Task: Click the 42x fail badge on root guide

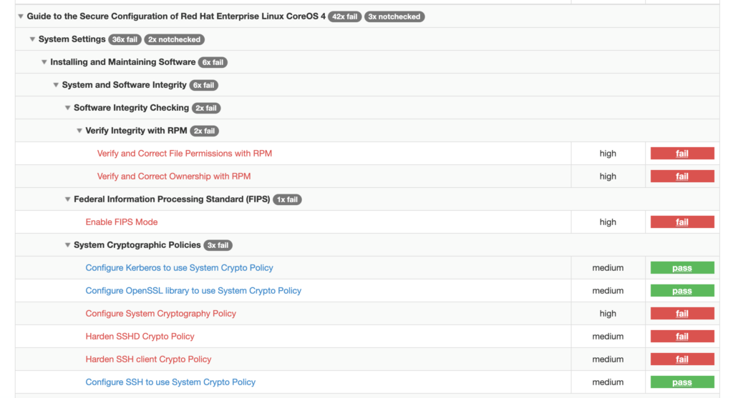Action: coord(344,16)
